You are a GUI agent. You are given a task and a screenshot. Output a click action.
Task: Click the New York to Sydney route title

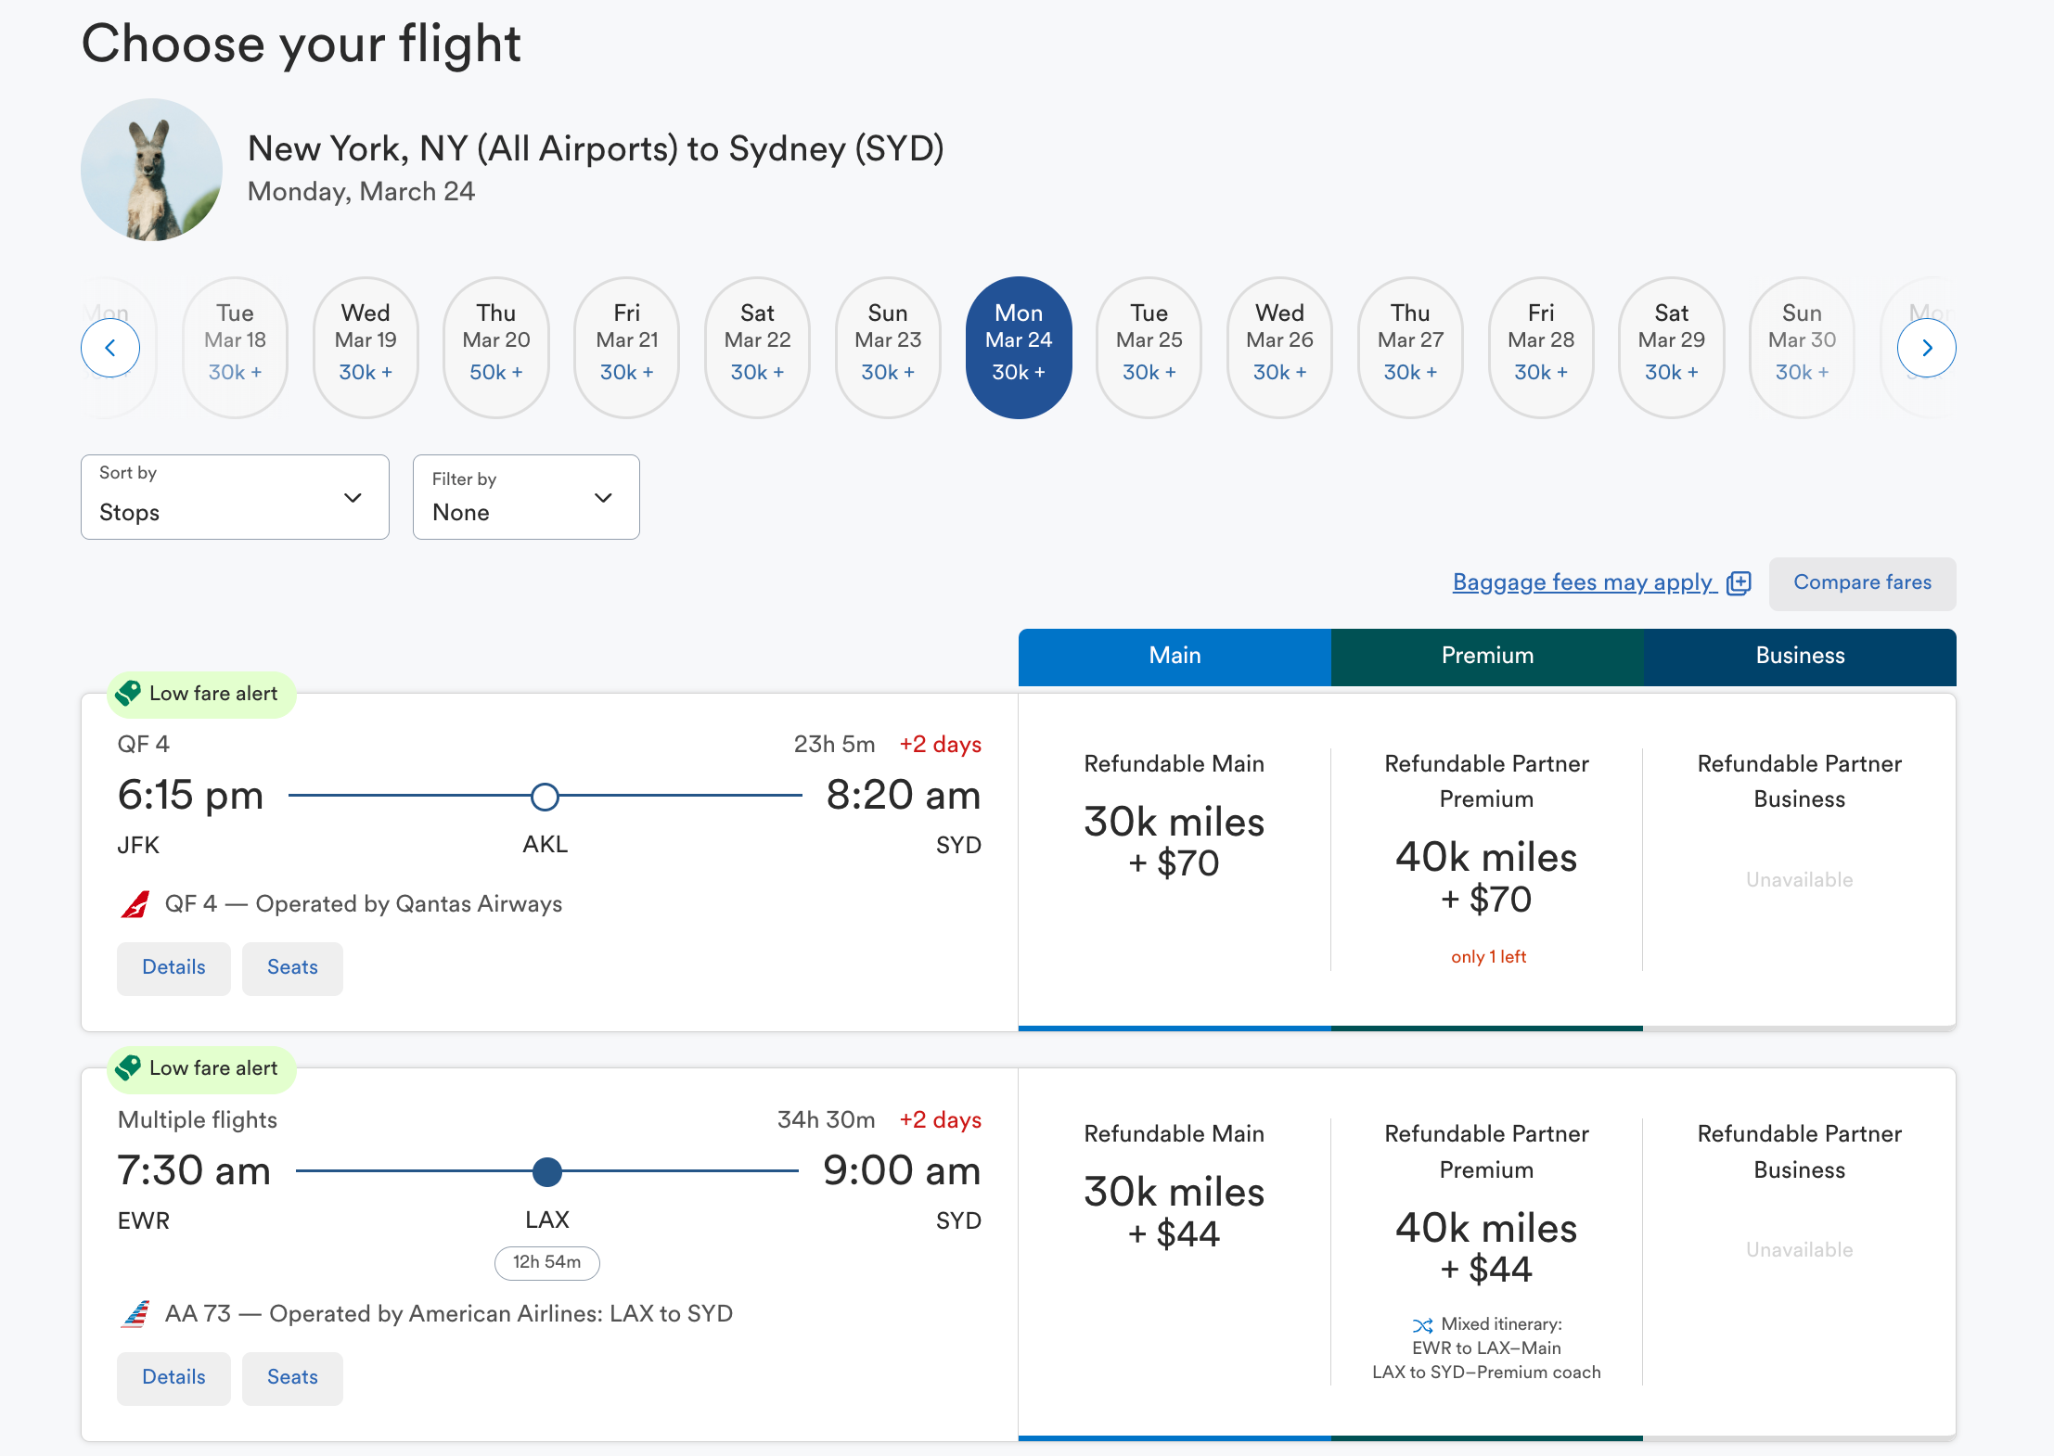pyautogui.click(x=596, y=149)
